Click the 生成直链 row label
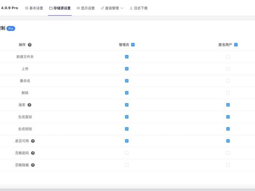This screenshot has width=255, height=191. [x=25, y=117]
